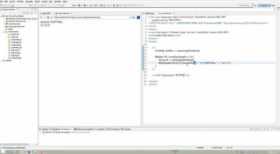Expand the Tomcat v7.0 Server entry
The height and width of the screenshot is (154, 280).
41,132
